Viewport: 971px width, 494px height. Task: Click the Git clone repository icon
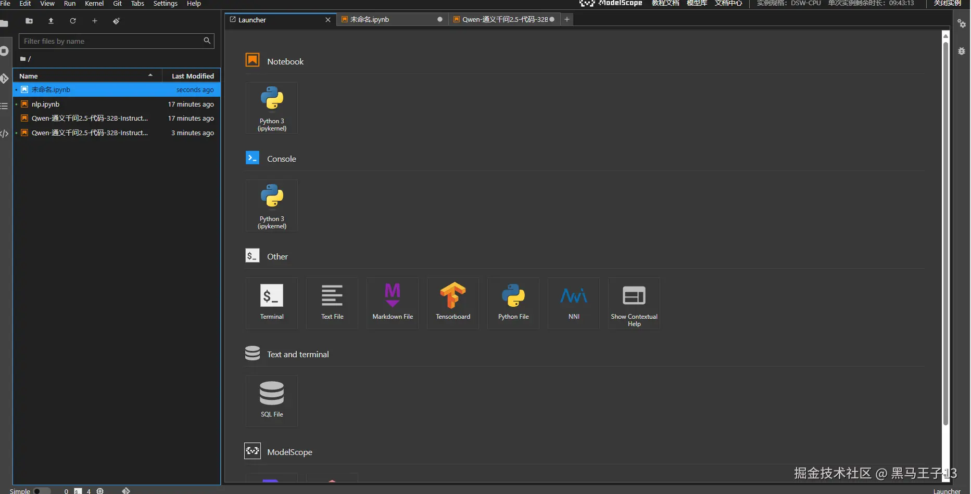point(116,21)
